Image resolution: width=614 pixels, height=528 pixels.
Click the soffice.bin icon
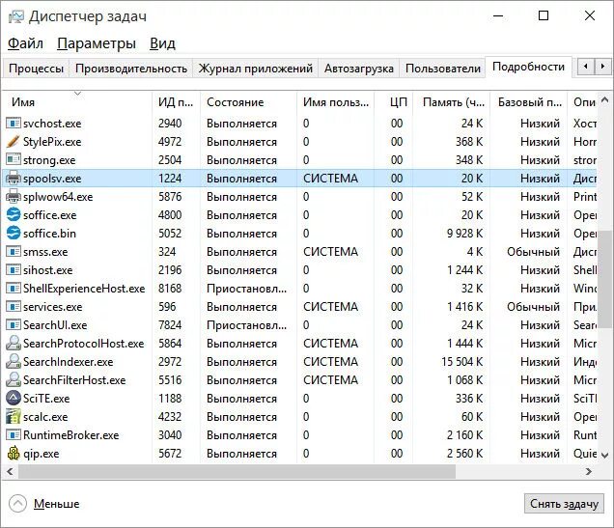13,234
